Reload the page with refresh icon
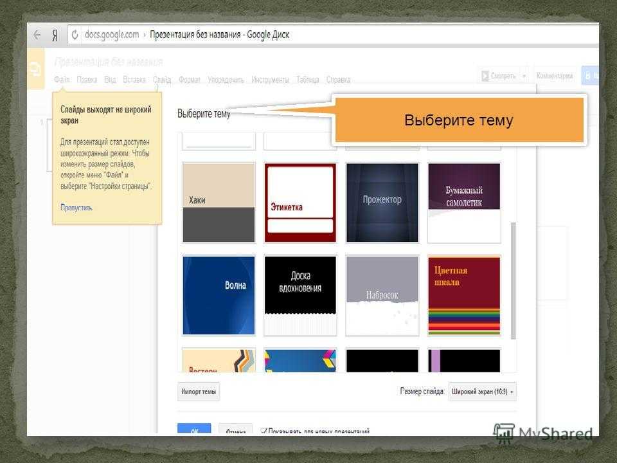 point(75,35)
